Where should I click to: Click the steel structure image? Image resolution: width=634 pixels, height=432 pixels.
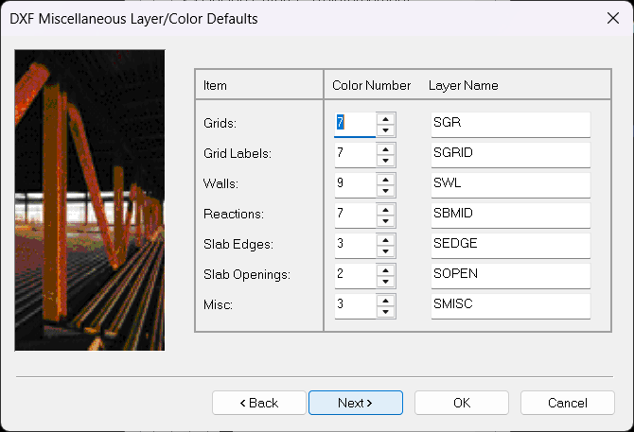(x=90, y=200)
